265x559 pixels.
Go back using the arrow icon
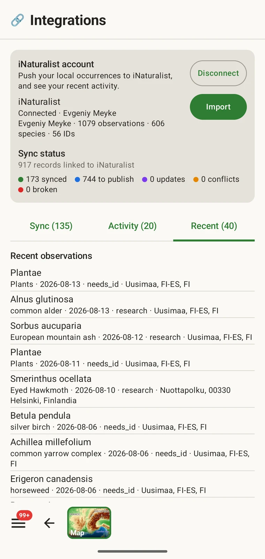[x=49, y=523]
